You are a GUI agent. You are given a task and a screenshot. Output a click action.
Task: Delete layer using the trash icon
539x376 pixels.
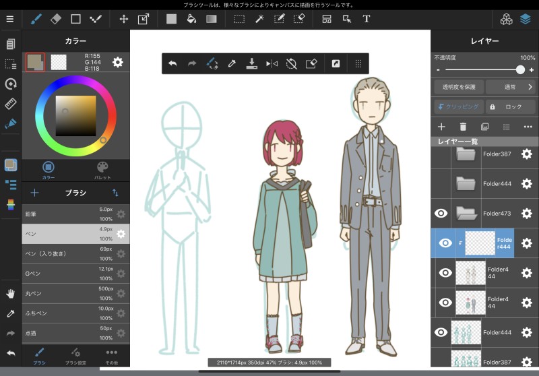point(463,126)
